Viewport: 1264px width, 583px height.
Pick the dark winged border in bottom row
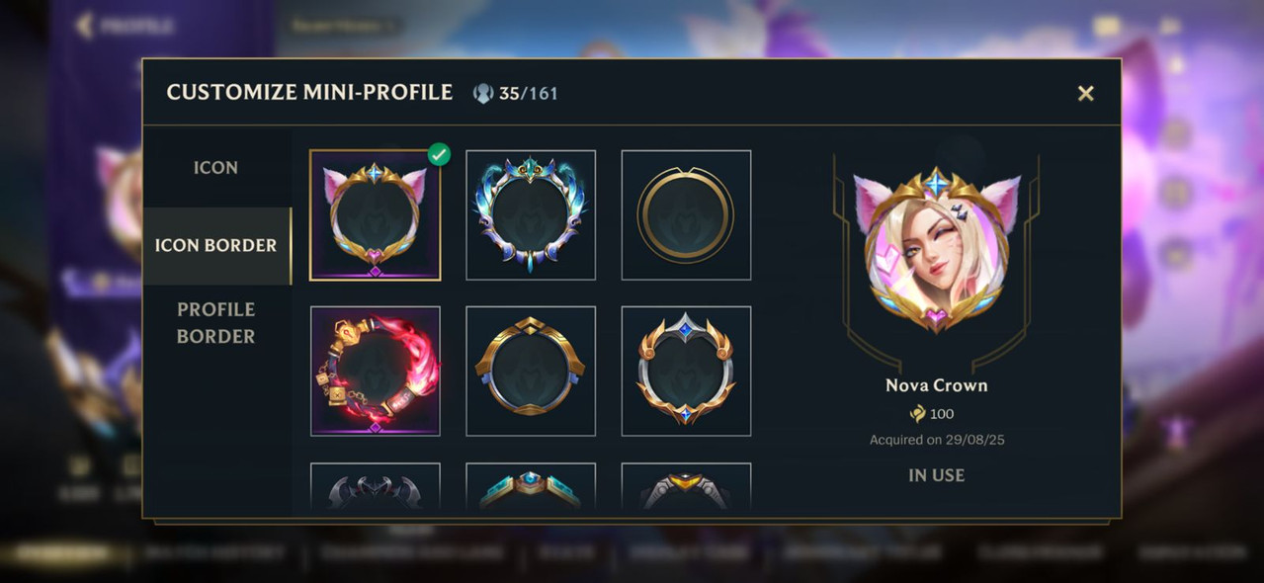click(x=376, y=487)
